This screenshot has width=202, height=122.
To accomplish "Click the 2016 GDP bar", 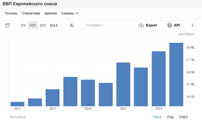I will 35,102.
